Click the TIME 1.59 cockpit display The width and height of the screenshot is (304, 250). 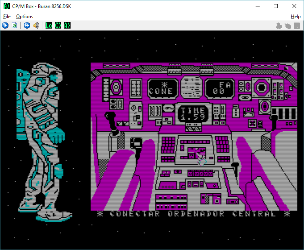coord(193,113)
